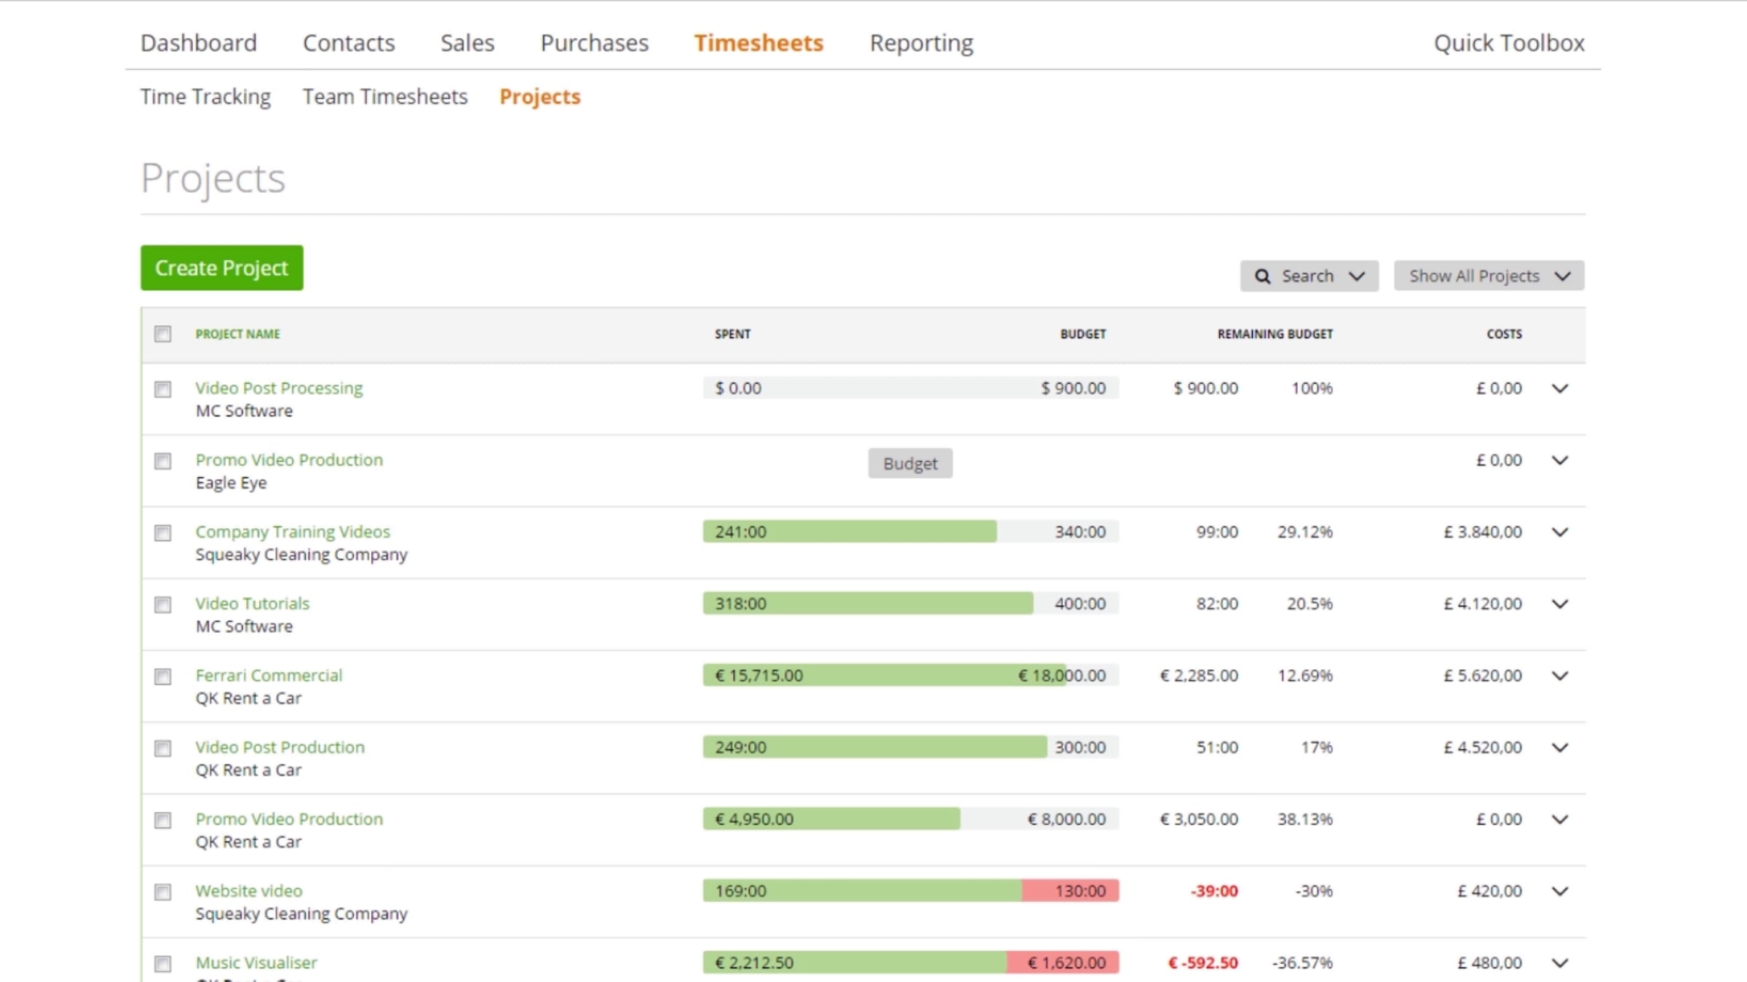The width and height of the screenshot is (1747, 982).
Task: Tick the select-all checkbox in the table header
Action: tap(163, 334)
